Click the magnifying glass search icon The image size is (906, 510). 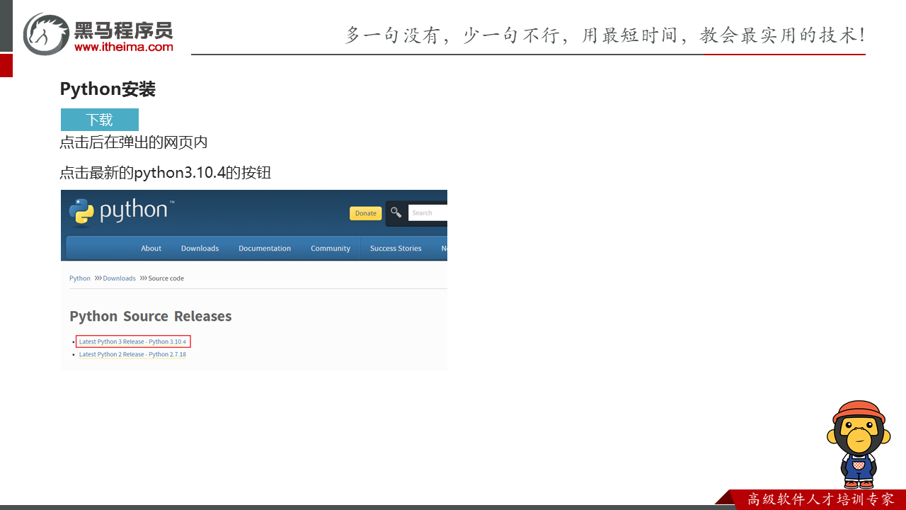pyautogui.click(x=396, y=212)
